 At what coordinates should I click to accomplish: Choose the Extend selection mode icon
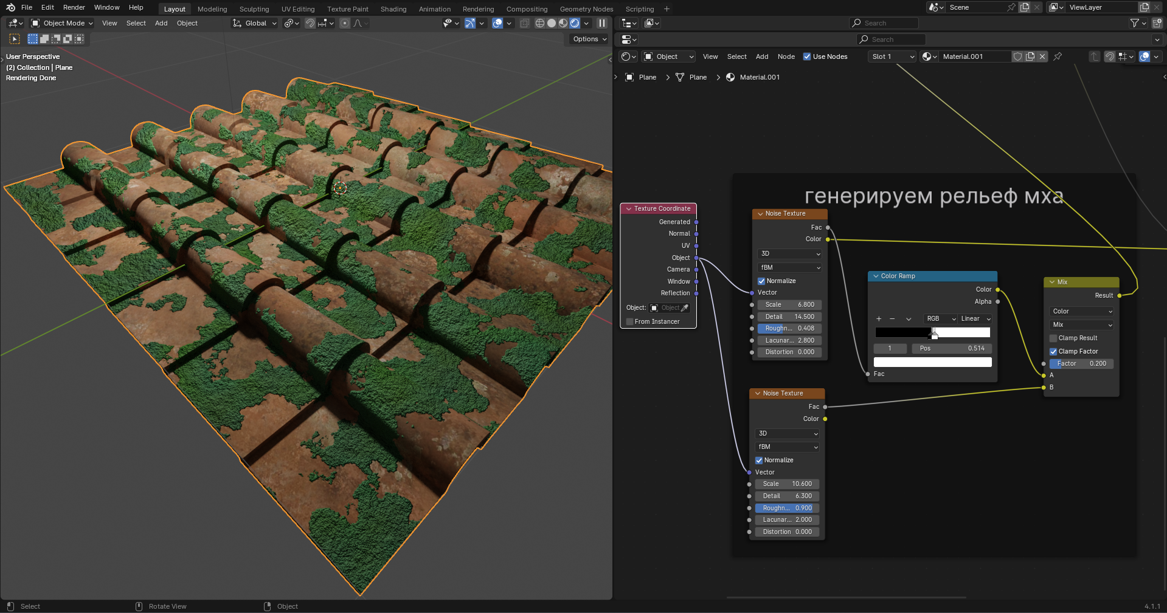coord(44,39)
